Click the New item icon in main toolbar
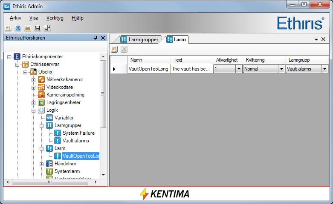 pos(8,28)
